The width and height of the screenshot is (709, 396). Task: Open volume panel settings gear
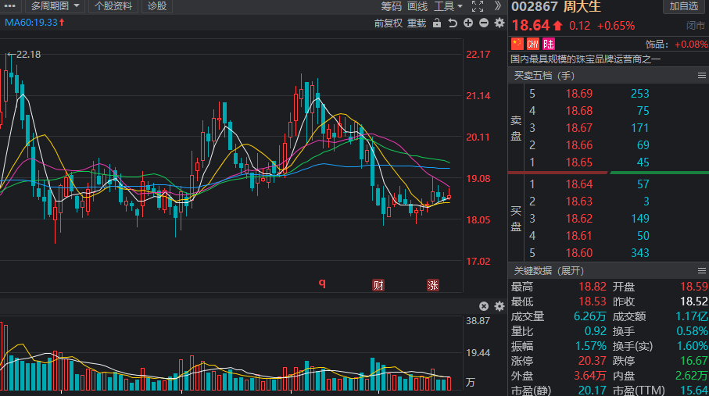(x=500, y=306)
